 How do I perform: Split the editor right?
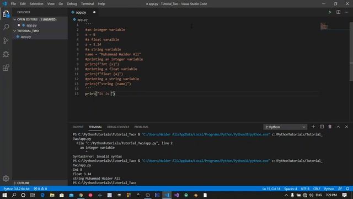(338, 12)
